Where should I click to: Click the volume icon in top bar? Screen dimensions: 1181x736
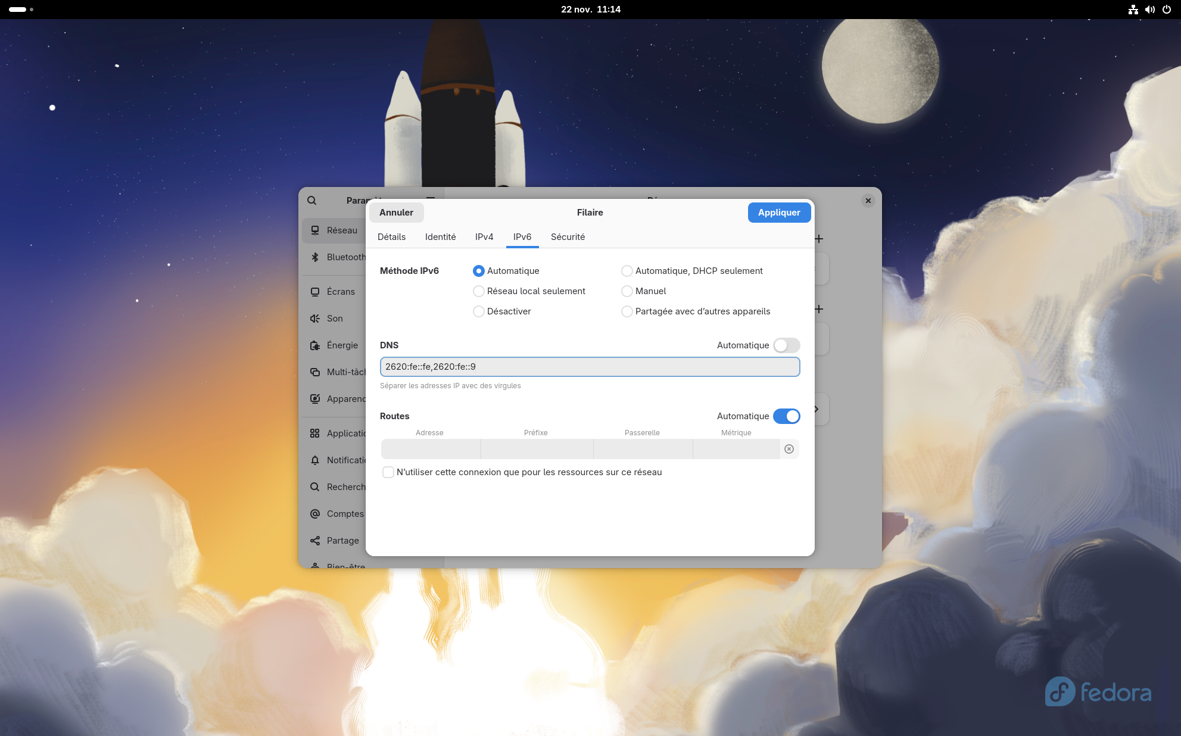[x=1149, y=10]
